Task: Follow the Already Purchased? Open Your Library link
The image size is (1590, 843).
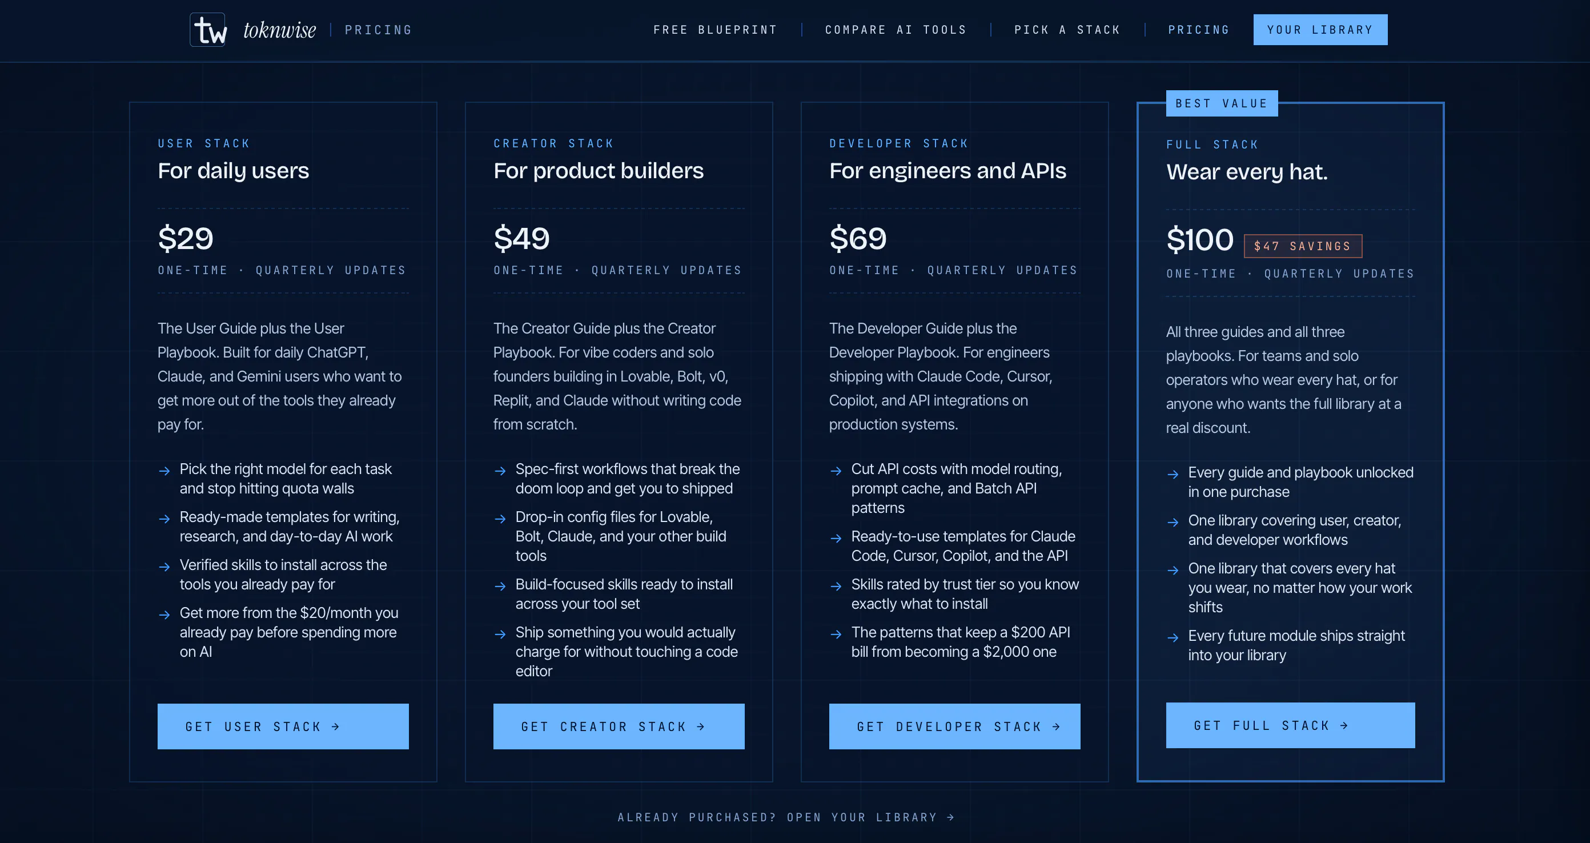Action: (x=786, y=817)
